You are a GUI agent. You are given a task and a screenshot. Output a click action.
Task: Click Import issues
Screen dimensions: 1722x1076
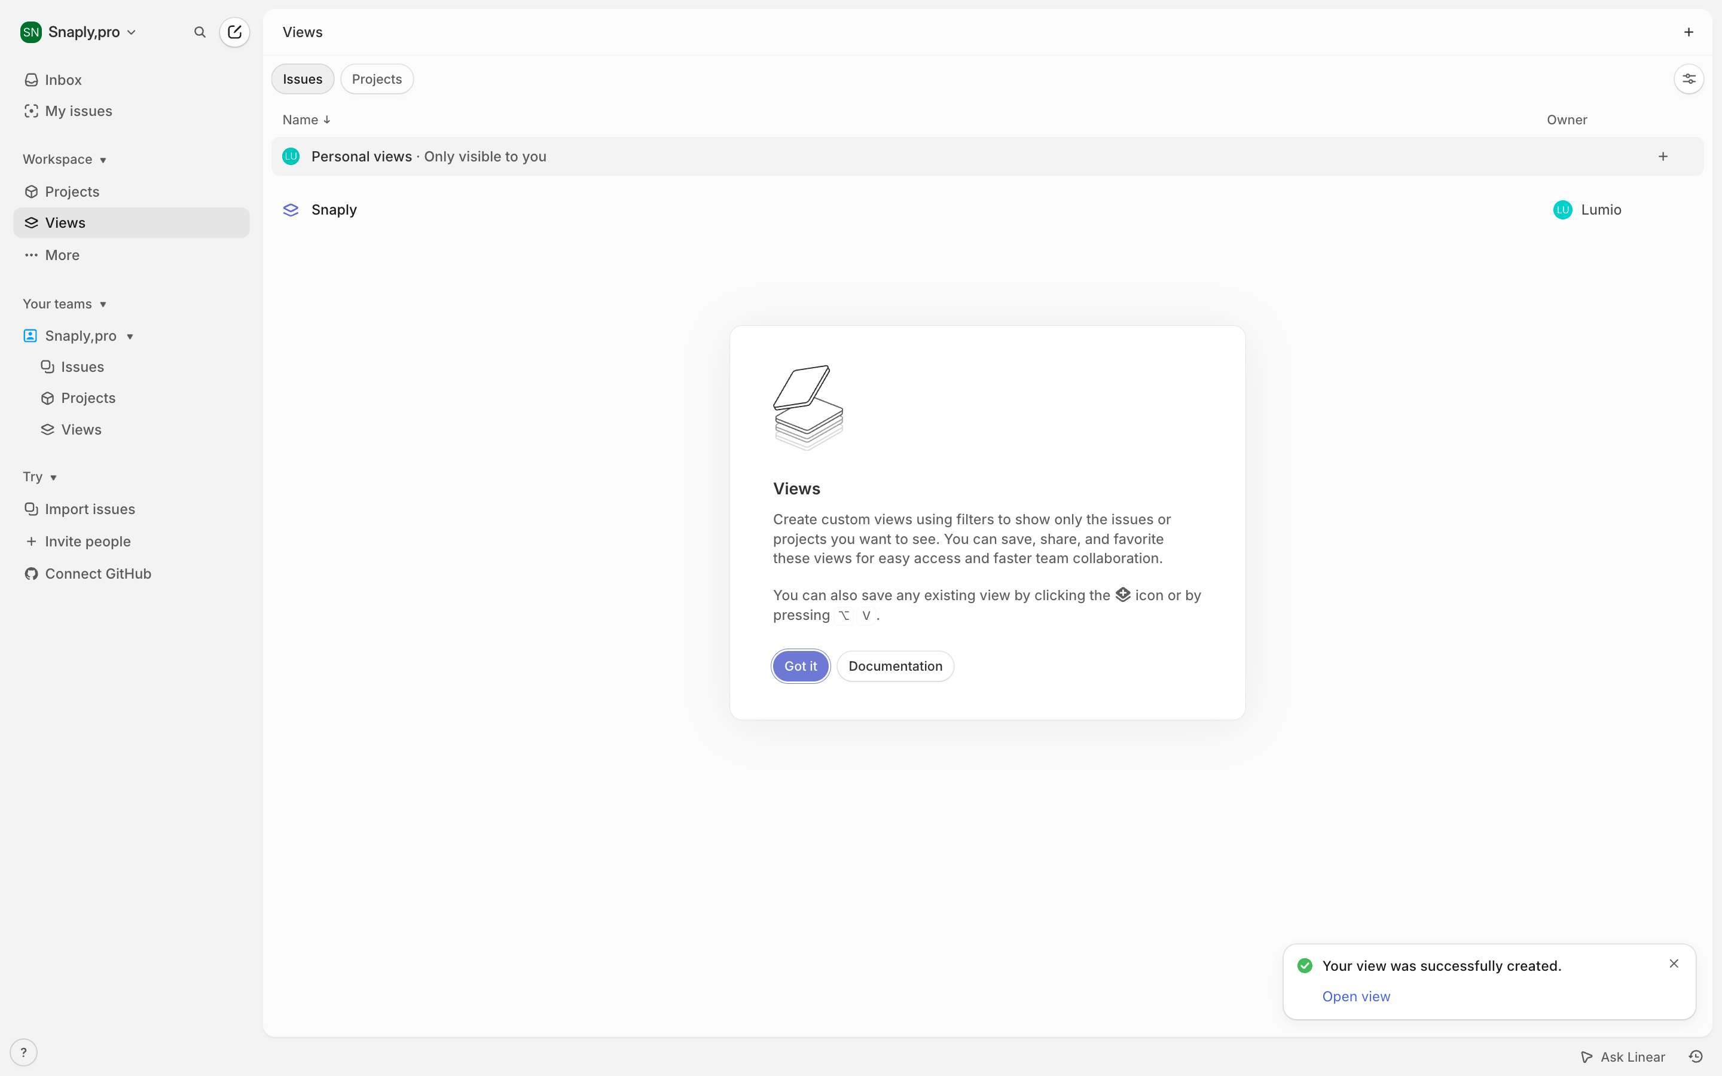pos(131,509)
